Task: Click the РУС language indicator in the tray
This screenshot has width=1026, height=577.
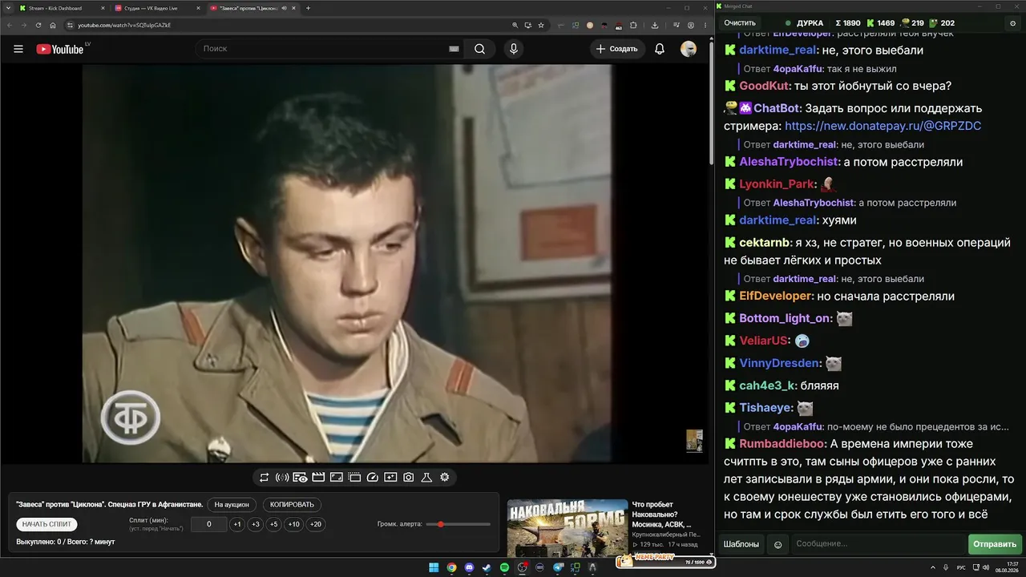Action: [x=961, y=567]
